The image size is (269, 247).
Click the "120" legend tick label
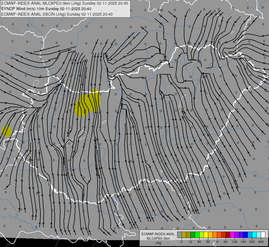point(235,242)
